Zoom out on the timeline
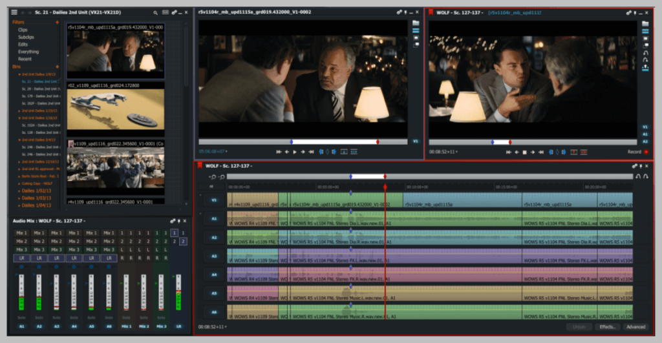Viewport: 662px width, 343px height. tap(222, 177)
